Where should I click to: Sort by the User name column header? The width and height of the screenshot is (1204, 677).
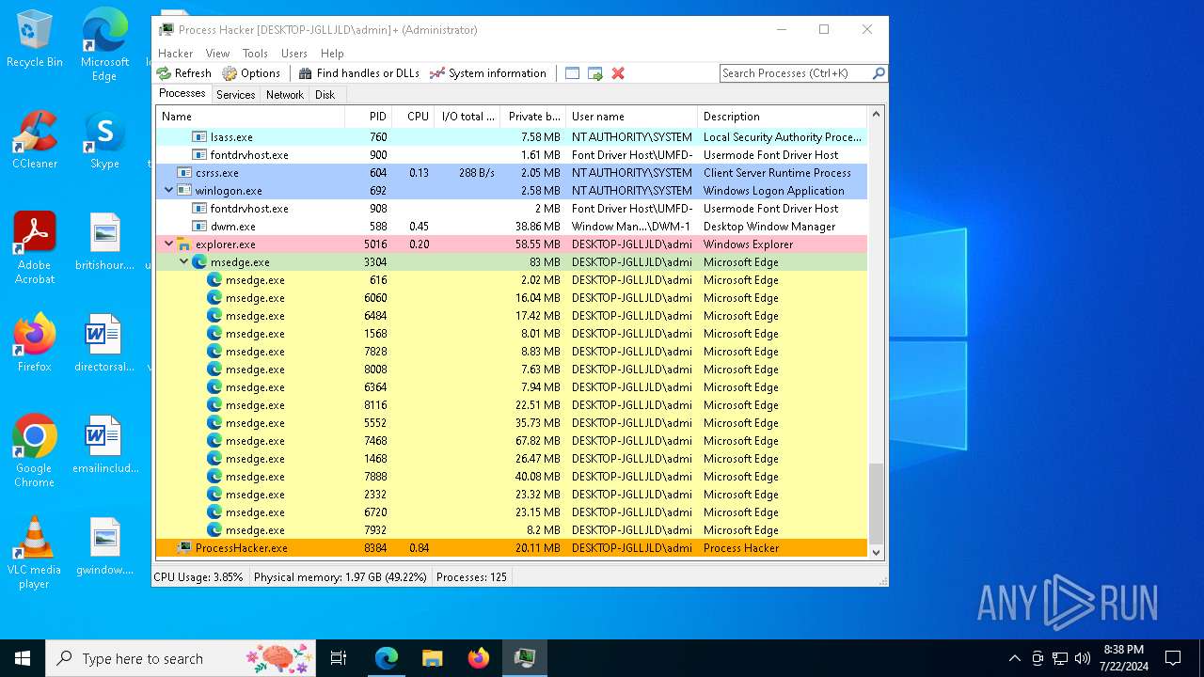click(631, 117)
